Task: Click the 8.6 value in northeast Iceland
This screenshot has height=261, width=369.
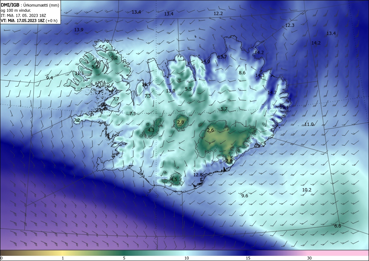Action: click(242, 73)
